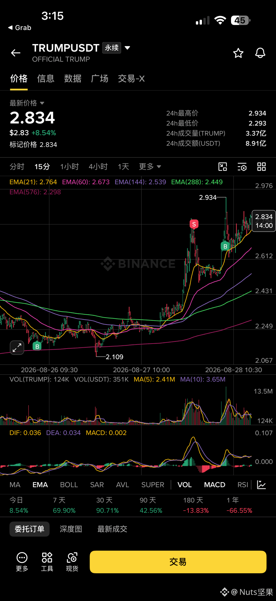This screenshot has width=276, height=601.
Task: Tap the EMA(21) legend value
Action: point(33,182)
